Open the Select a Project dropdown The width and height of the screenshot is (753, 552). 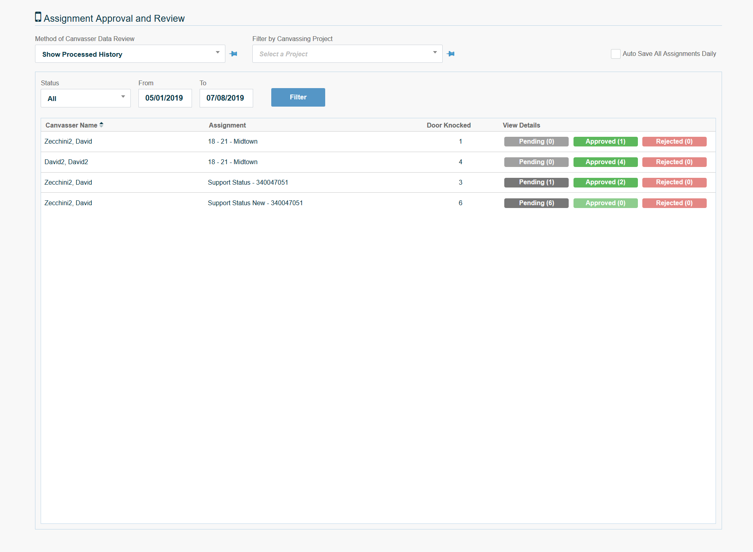347,54
